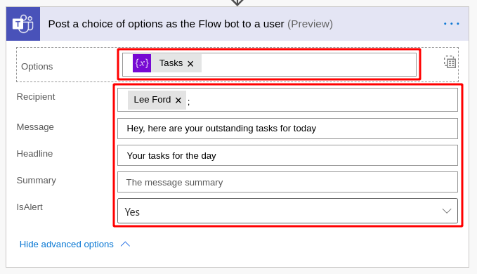Expand the IsAlert dropdown arrow
The image size is (477, 274).
coord(447,211)
